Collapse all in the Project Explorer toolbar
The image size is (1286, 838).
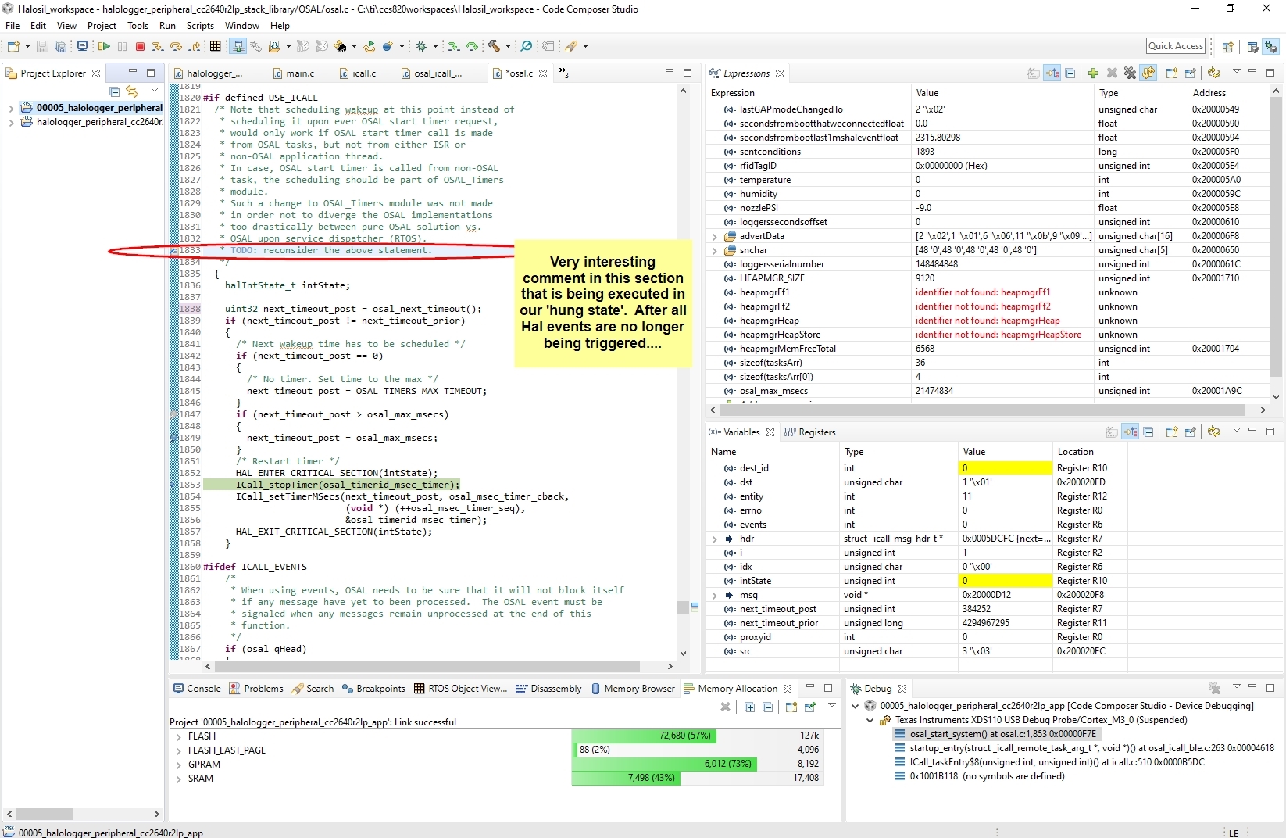(x=114, y=91)
